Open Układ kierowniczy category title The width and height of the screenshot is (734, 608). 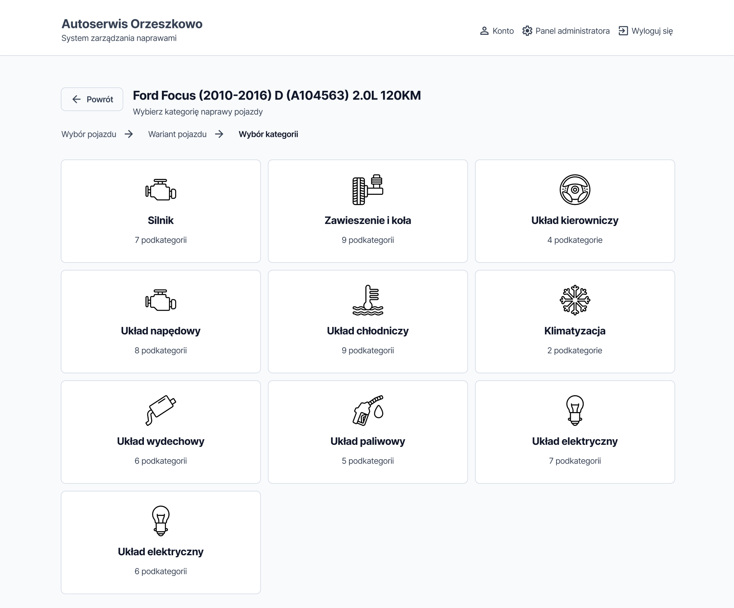tap(575, 220)
